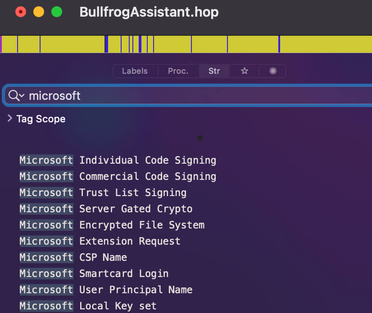The height and width of the screenshot is (313, 372).
Task: Open the star bookmarks tab
Action: pyautogui.click(x=245, y=71)
